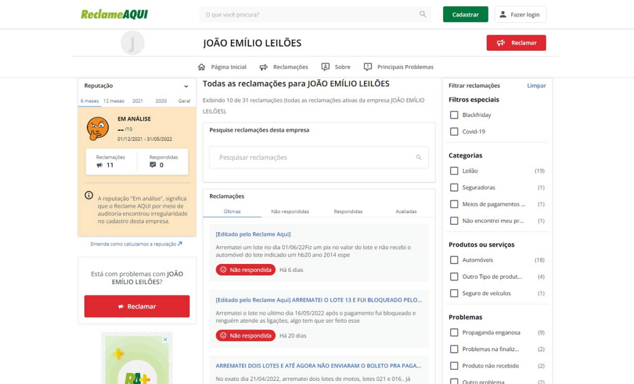Image resolution: width=634 pixels, height=384 pixels.
Task: Click the megaphone icon beside Reclamações nav
Action: click(264, 67)
